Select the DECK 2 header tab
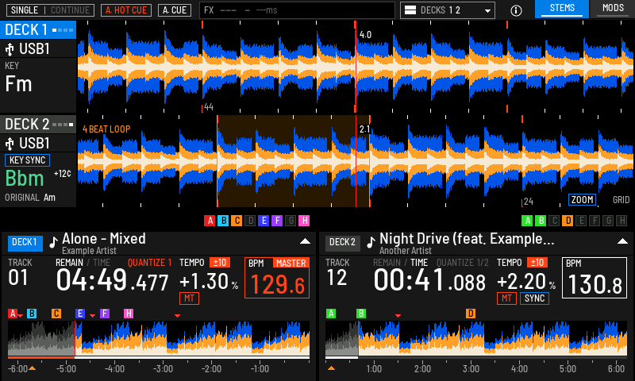635x381 pixels. [38, 125]
